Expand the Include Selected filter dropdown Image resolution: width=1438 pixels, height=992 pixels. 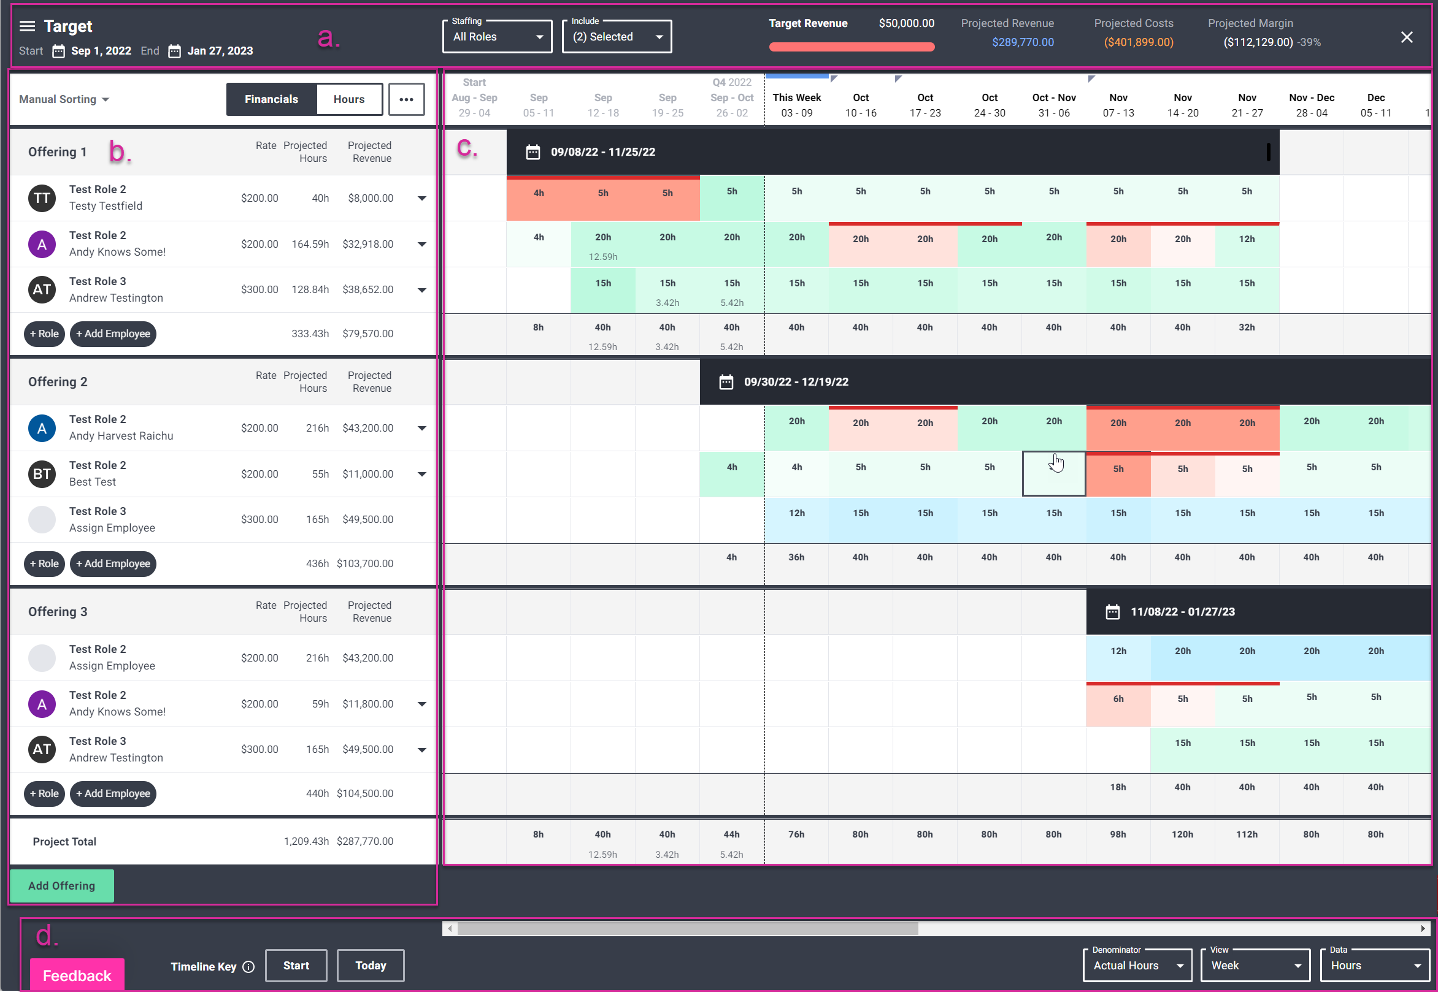click(x=616, y=36)
